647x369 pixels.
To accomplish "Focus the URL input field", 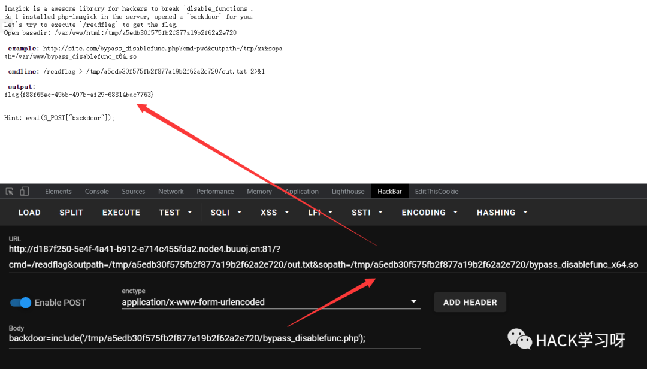I will click(328, 257).
